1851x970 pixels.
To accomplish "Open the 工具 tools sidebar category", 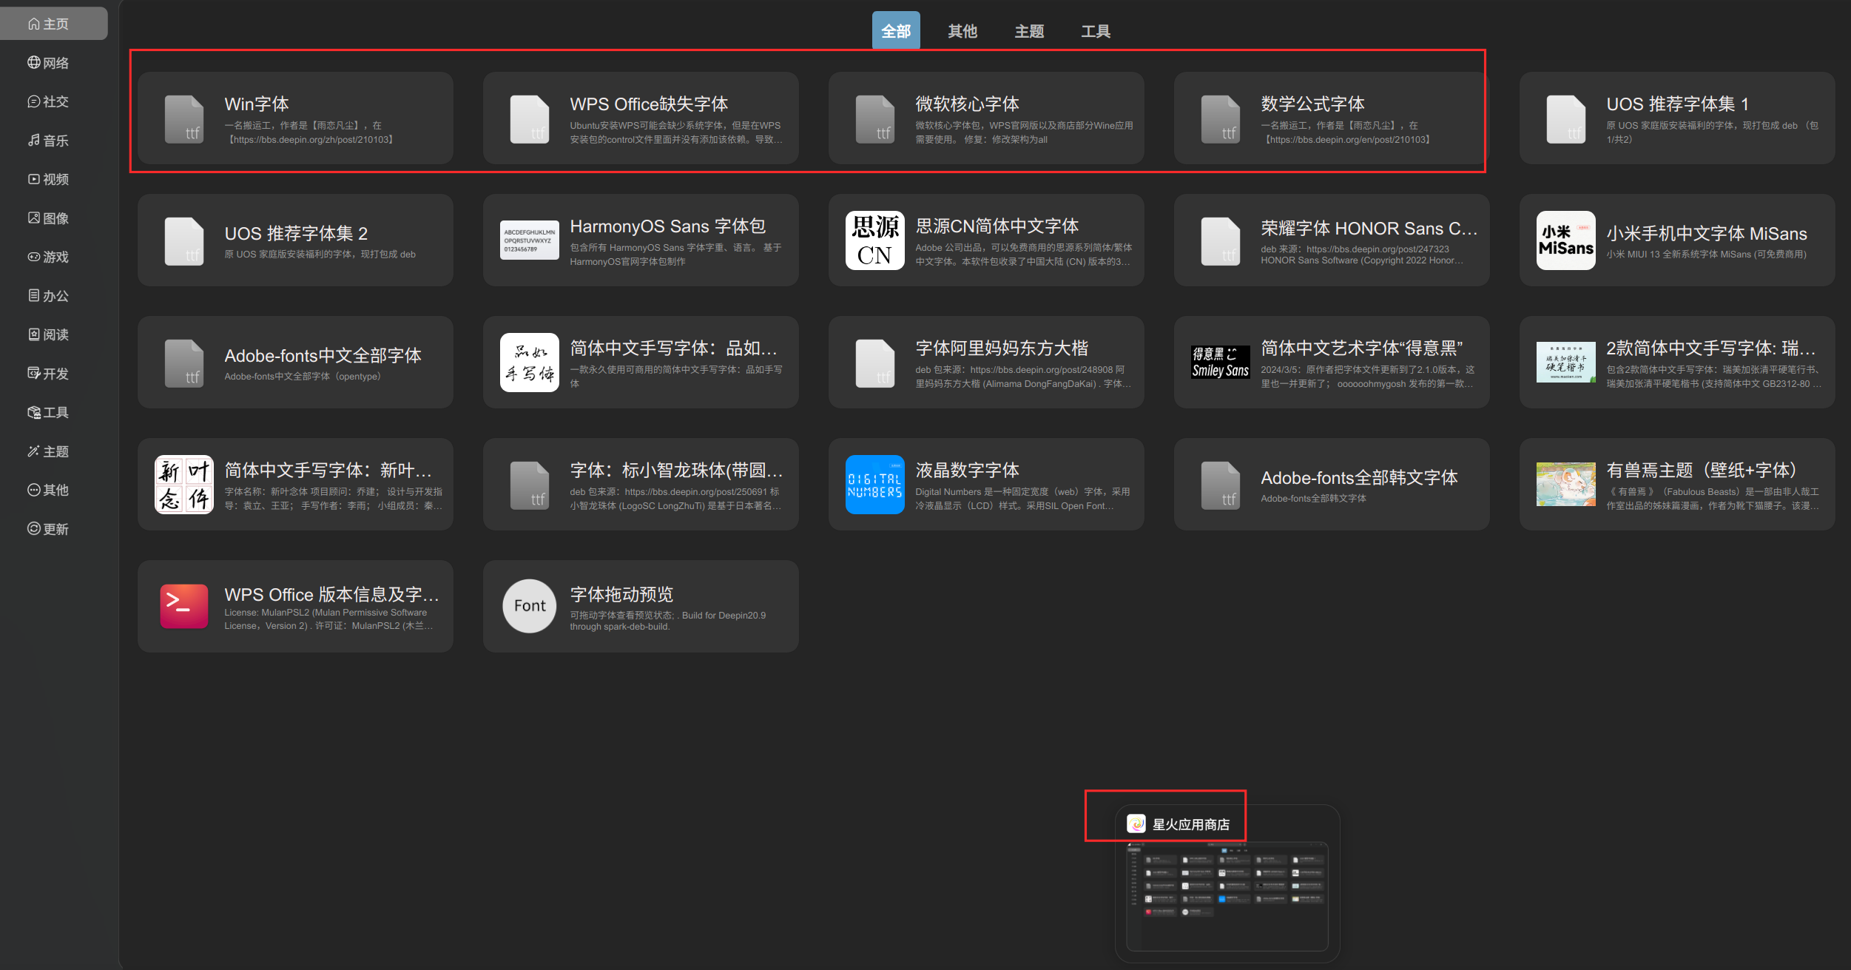I will click(49, 412).
